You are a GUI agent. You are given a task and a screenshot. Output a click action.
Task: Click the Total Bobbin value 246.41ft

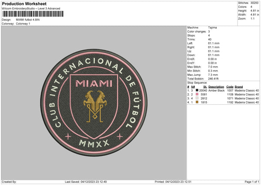[213, 79]
